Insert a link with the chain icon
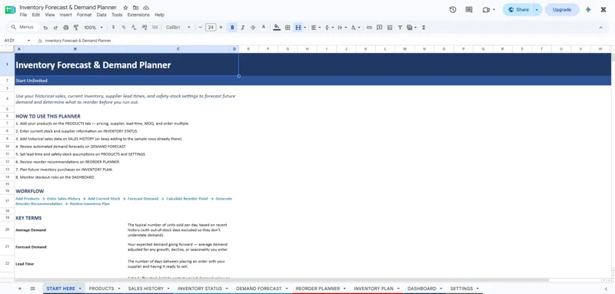This screenshot has height=294, width=615. click(369, 28)
